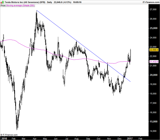Click the May month label on time axis

coord(45,138)
